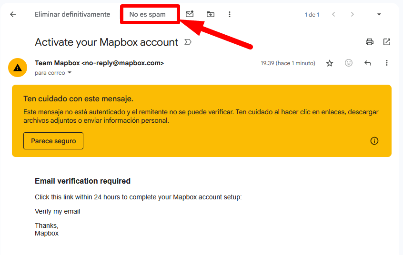Viewport: 403px width, 255px height.
Task: Print the email with the printer icon
Action: click(370, 42)
